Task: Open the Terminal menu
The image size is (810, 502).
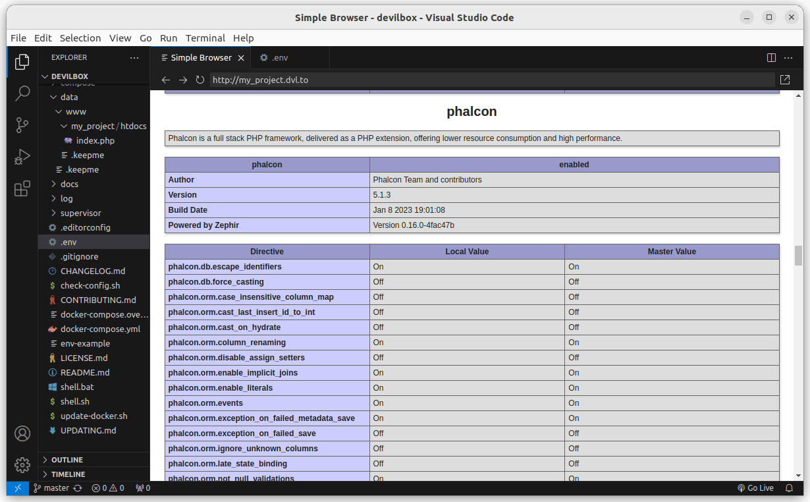Action: tap(205, 38)
